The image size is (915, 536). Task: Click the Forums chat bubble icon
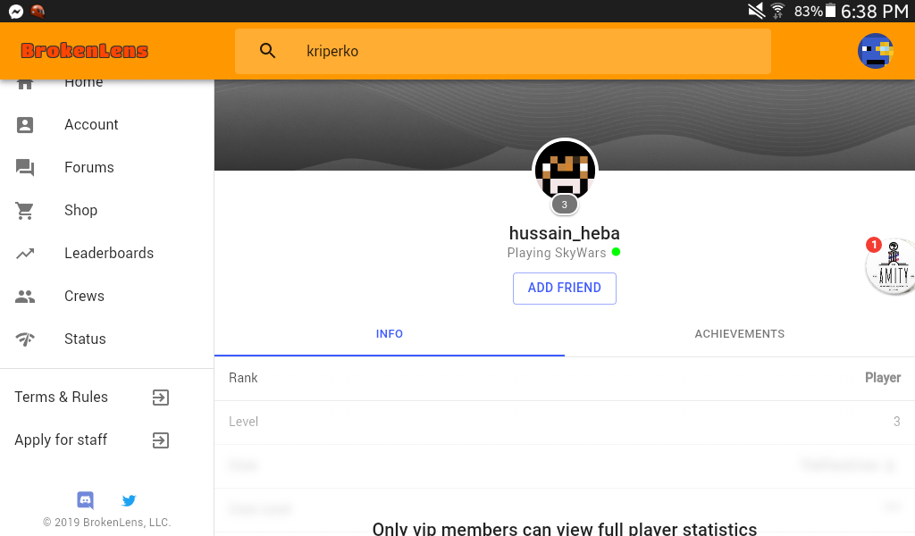click(25, 168)
